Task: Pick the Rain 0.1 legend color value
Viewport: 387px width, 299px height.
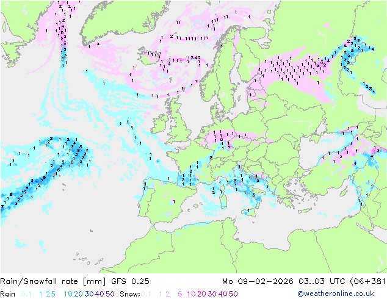Action: 26,294
